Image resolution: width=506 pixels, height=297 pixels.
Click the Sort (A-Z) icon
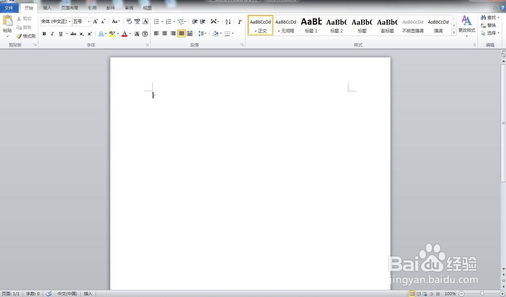(x=228, y=21)
